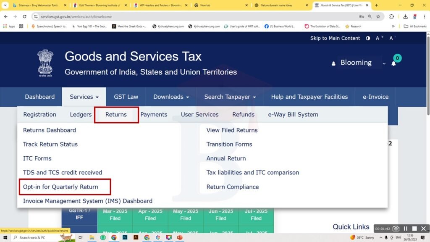Open a new browser tab with plus
Image resolution: width=430 pixels, height=242 pixels.
[x=376, y=5]
